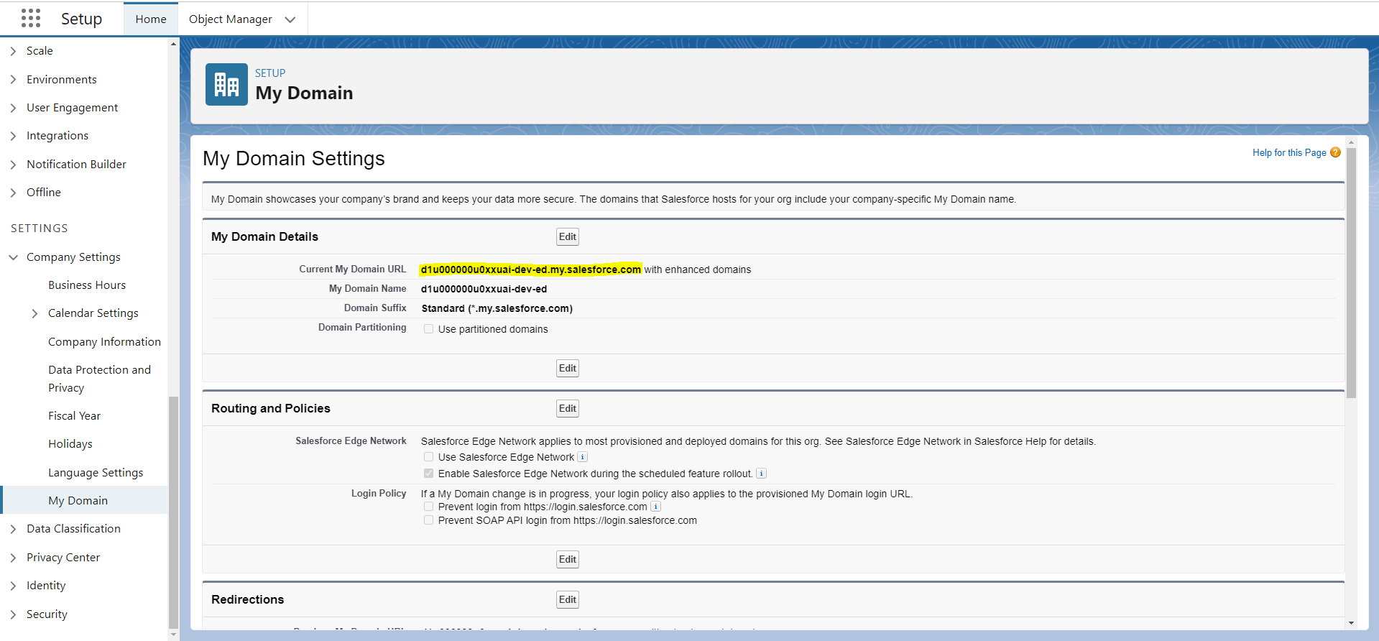Viewport: 1379px width, 641px height.
Task: Open Fiscal Year settings
Action: 74,416
